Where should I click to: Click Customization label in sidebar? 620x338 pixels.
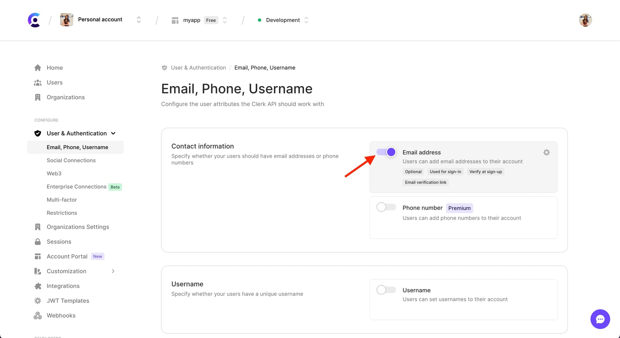(66, 271)
